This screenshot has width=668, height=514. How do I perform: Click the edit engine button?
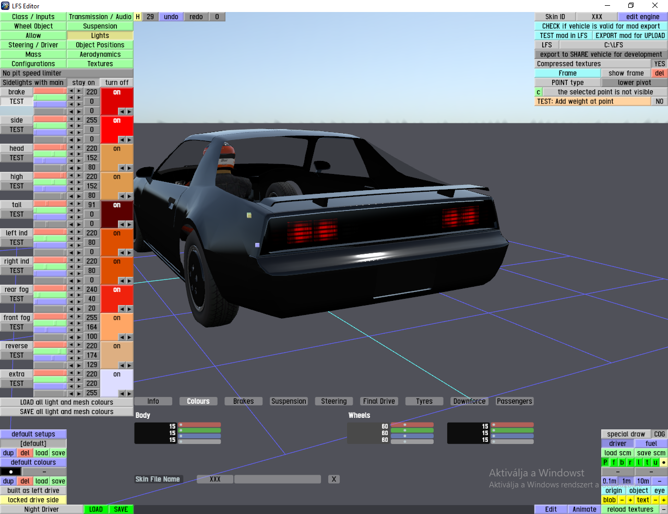pyautogui.click(x=643, y=17)
